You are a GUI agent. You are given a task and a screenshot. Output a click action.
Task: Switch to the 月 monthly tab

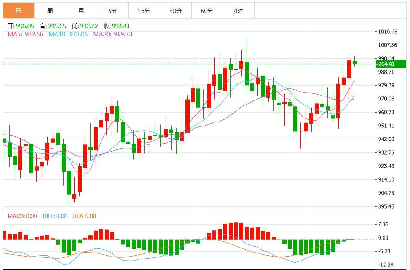coord(81,11)
